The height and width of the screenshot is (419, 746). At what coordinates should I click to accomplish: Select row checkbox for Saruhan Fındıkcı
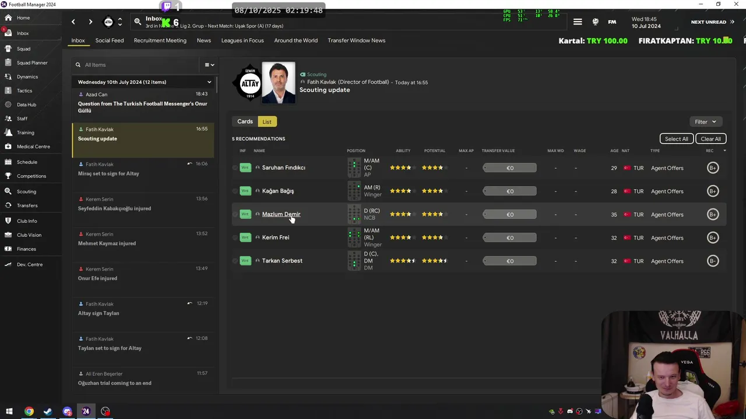(235, 168)
